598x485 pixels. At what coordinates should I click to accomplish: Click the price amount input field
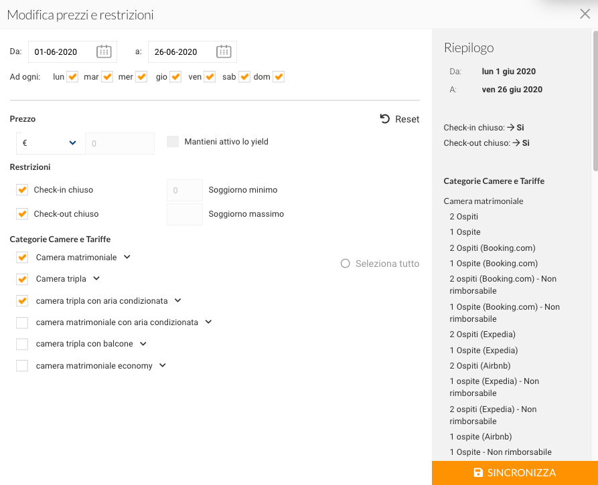click(120, 143)
